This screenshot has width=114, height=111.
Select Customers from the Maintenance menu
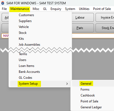(26, 15)
